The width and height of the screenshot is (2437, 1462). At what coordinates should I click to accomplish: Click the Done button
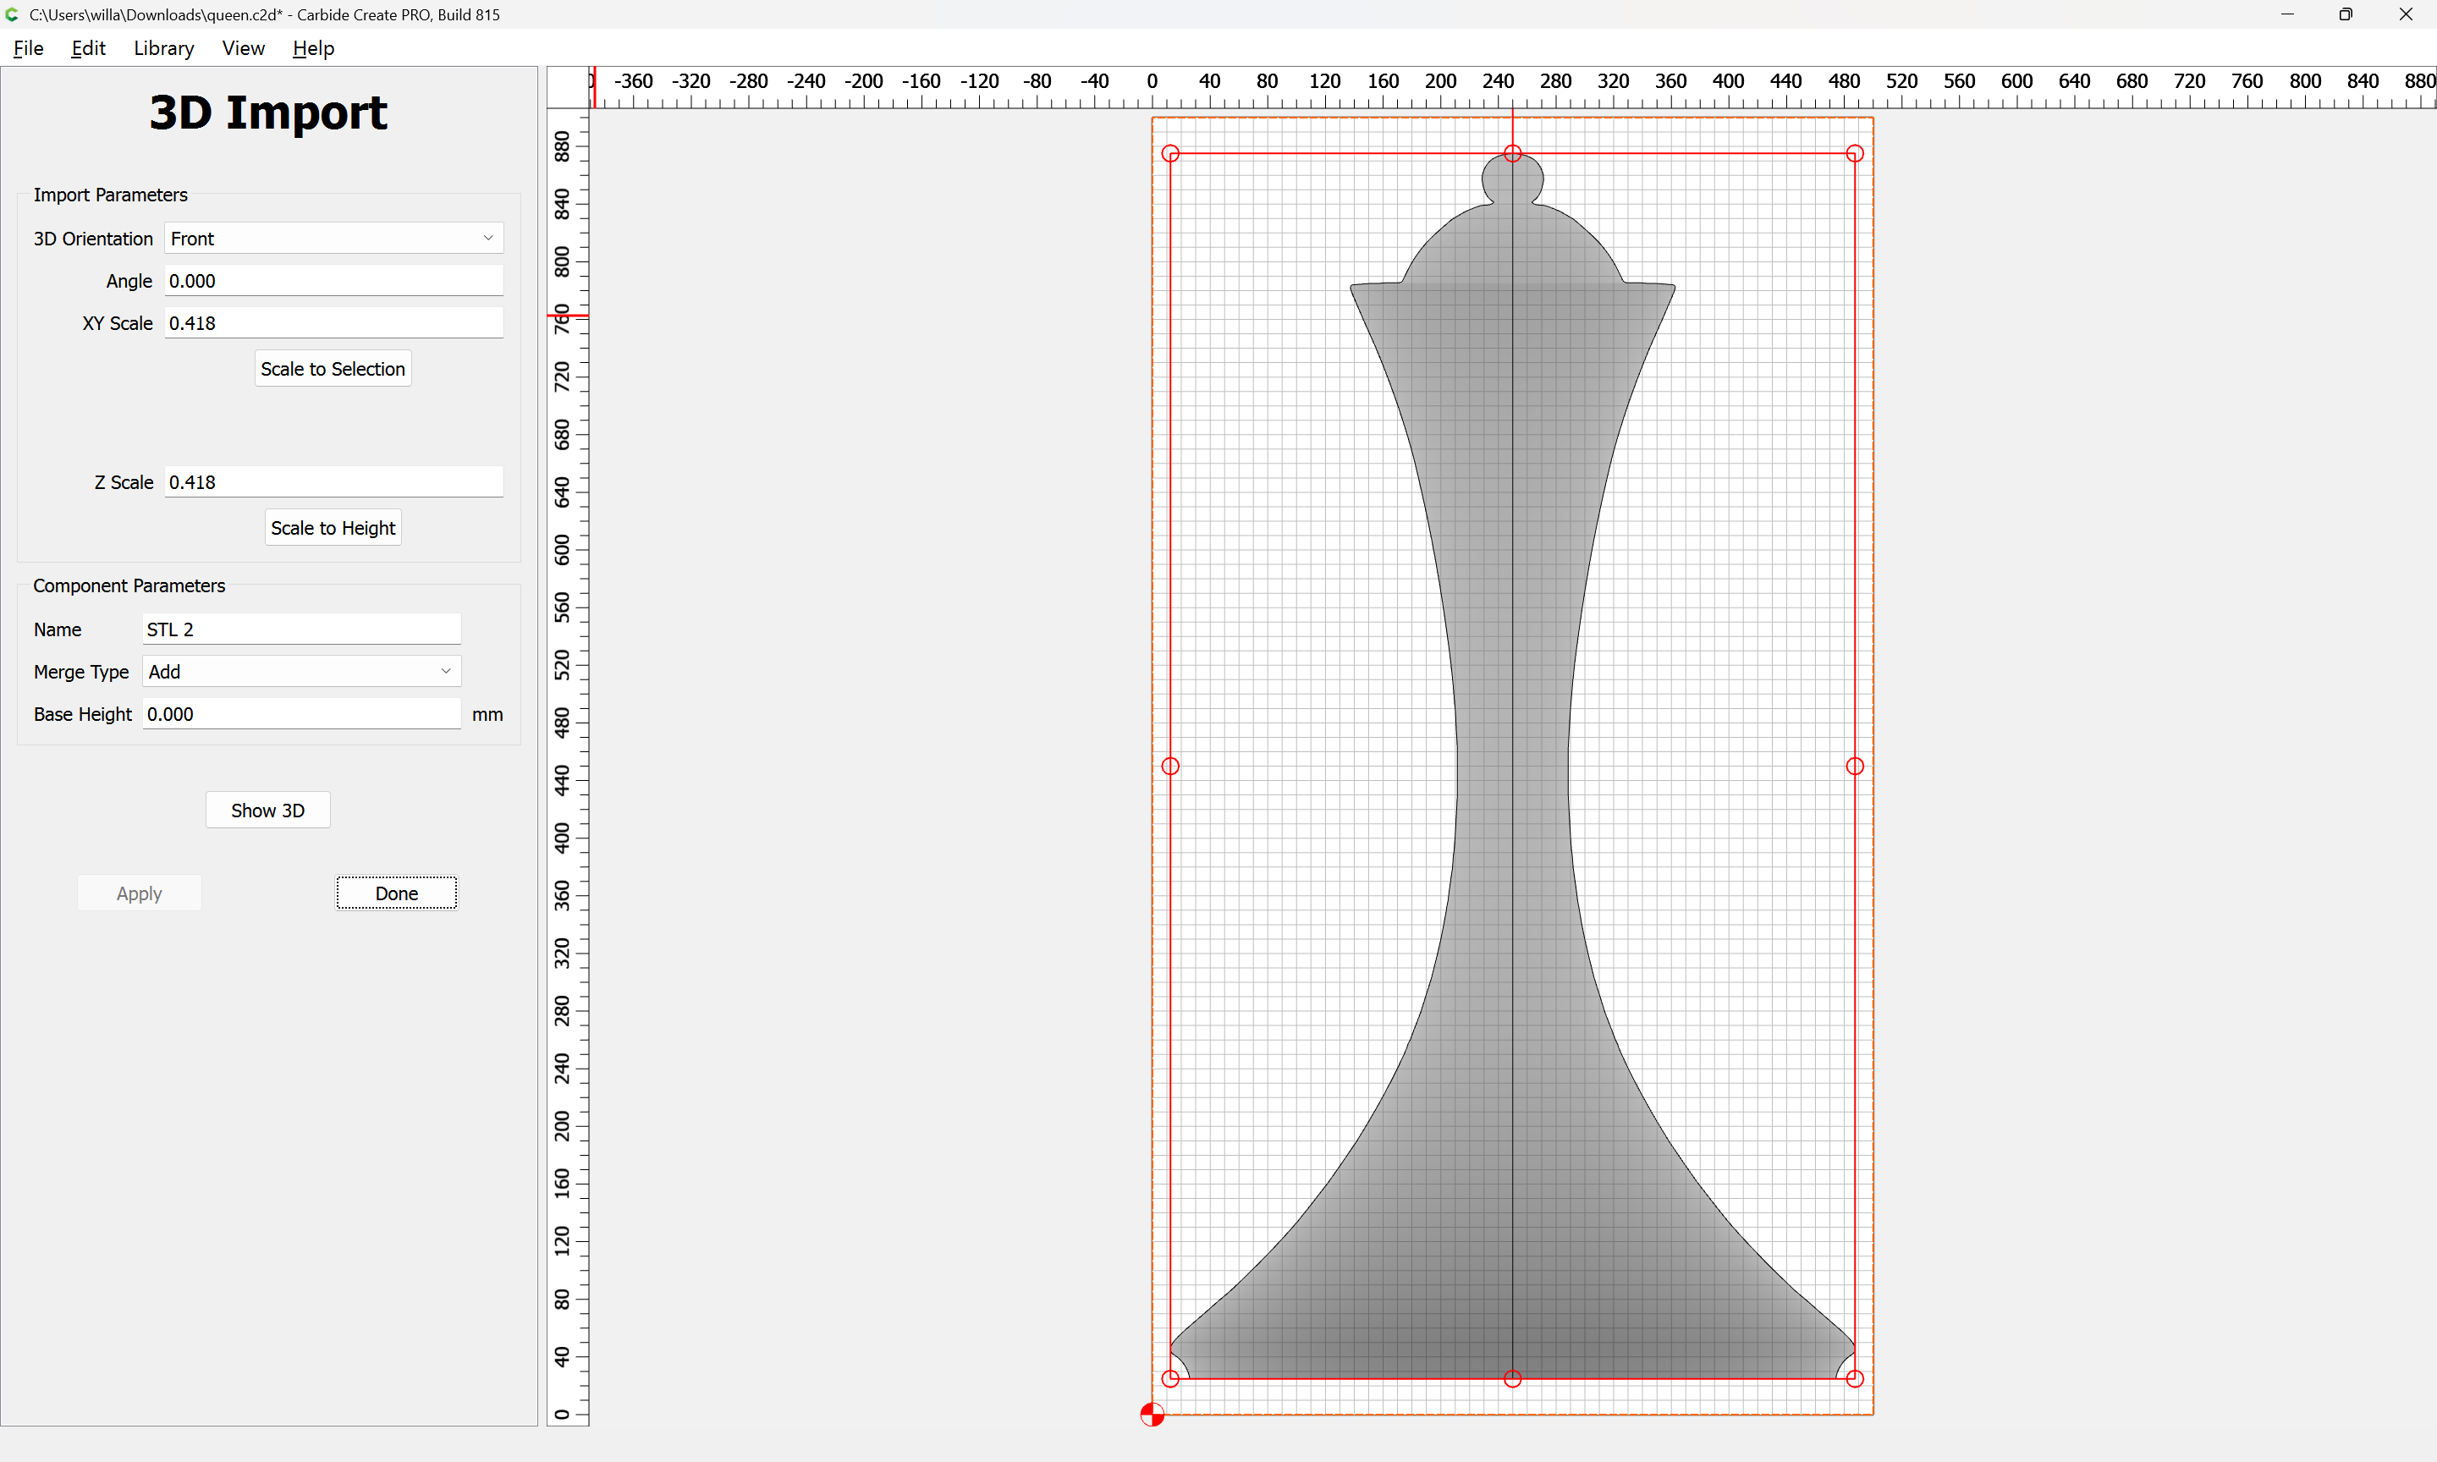click(397, 893)
